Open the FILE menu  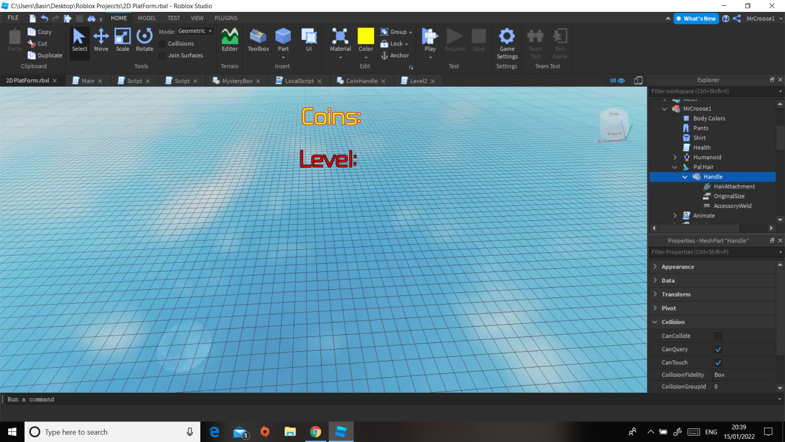coord(13,18)
